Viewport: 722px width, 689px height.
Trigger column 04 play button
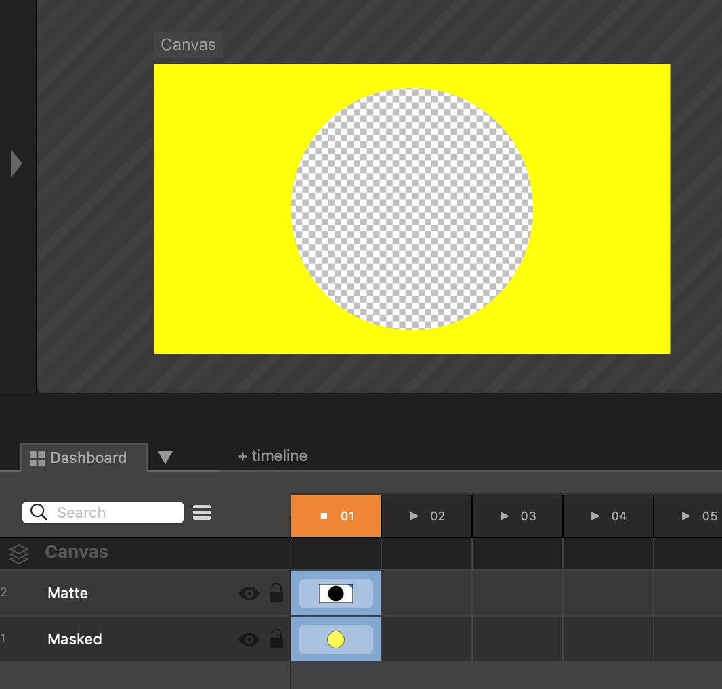tap(595, 516)
